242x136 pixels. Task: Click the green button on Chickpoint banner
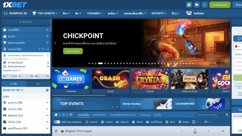[73, 51]
